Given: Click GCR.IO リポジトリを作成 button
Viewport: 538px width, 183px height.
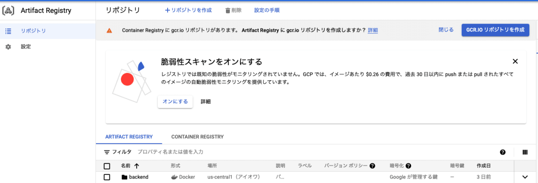Looking at the screenshot, I should tap(495, 30).
